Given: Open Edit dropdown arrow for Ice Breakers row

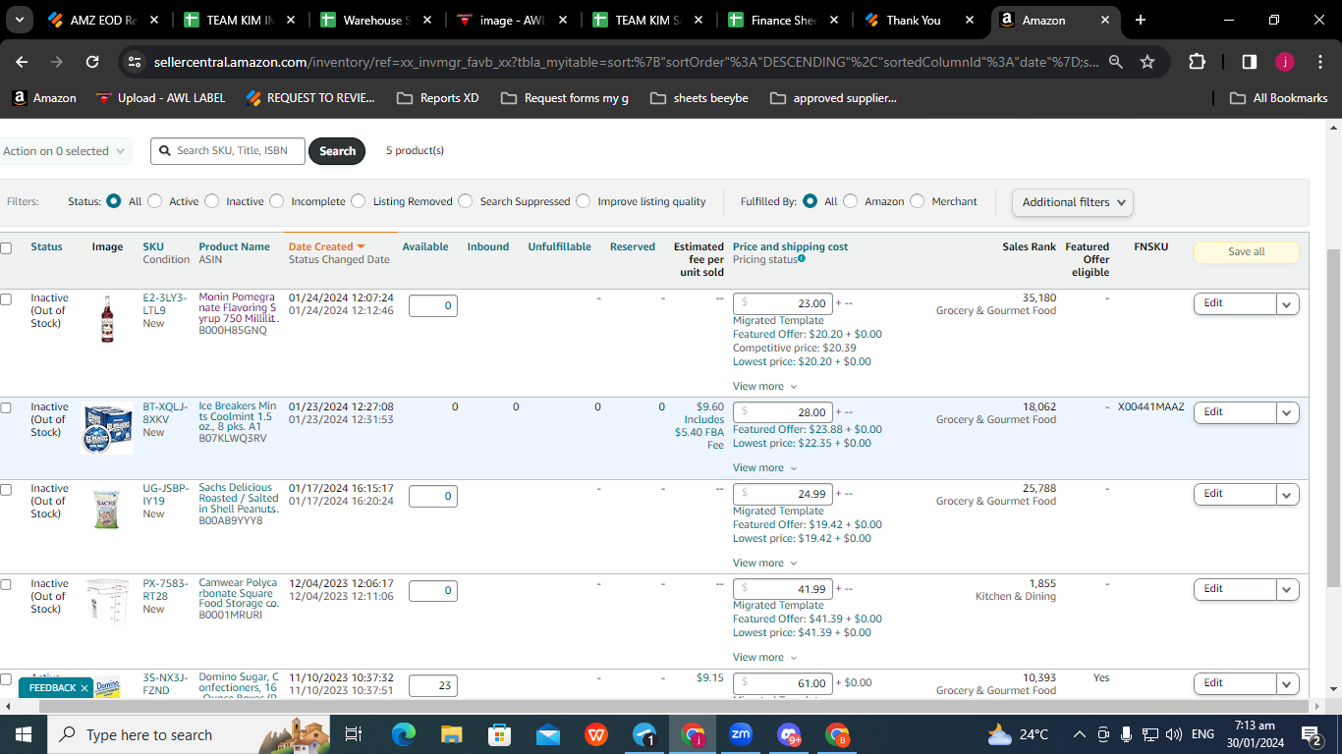Looking at the screenshot, I should tap(1288, 412).
